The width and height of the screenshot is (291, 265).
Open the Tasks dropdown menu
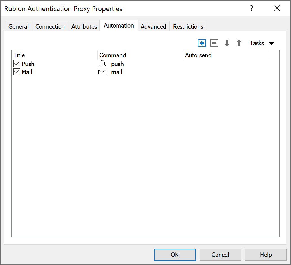261,43
